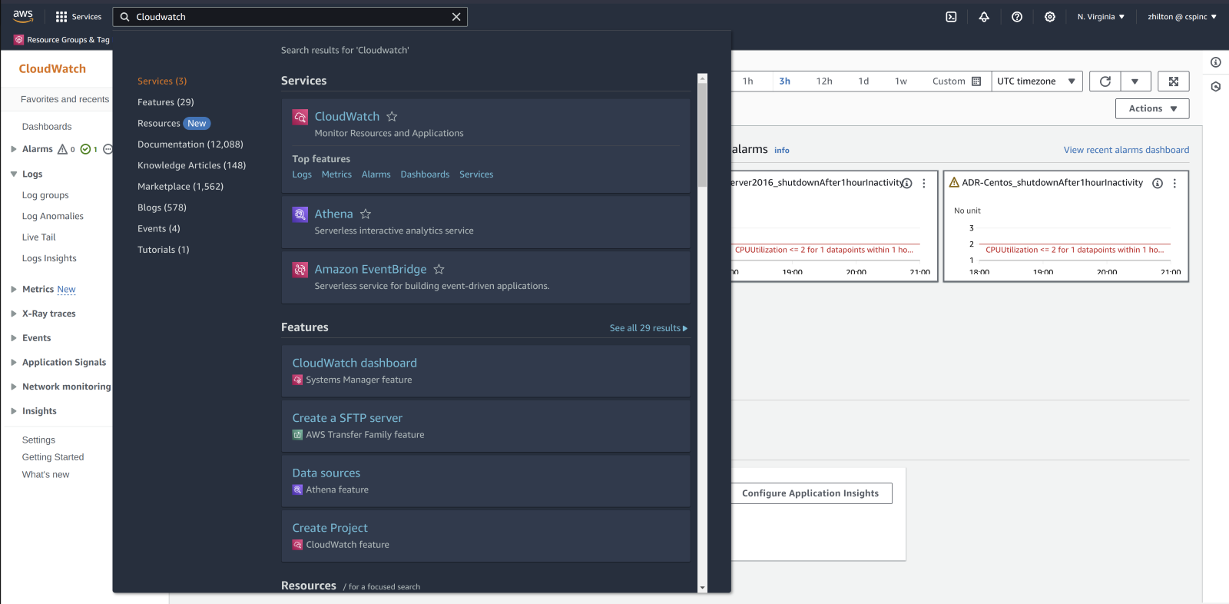Screen dimensions: 1229x604
Task: Open the zhilton @ cspinc account menu
Action: click(1182, 17)
